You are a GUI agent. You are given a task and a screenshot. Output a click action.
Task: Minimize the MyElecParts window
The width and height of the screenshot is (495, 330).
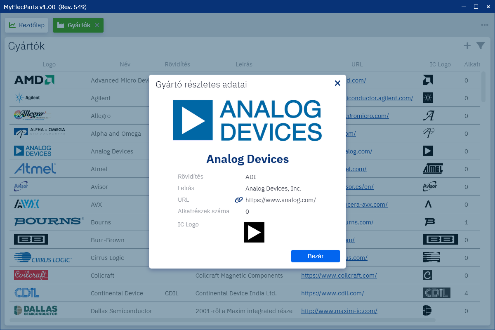(x=464, y=7)
